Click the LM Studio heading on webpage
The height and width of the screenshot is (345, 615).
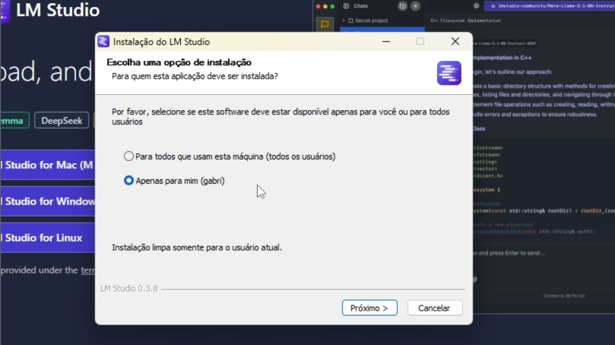(x=58, y=10)
